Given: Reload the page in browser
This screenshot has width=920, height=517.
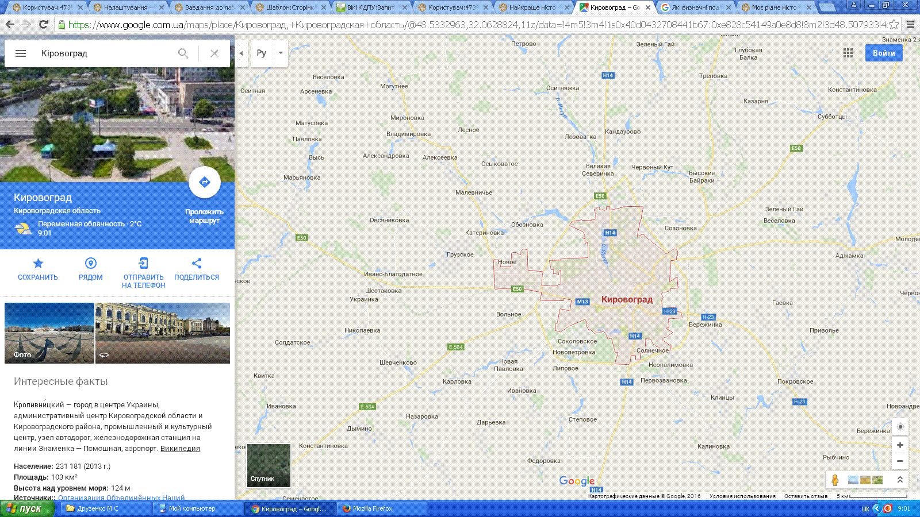Looking at the screenshot, I should (43, 25).
